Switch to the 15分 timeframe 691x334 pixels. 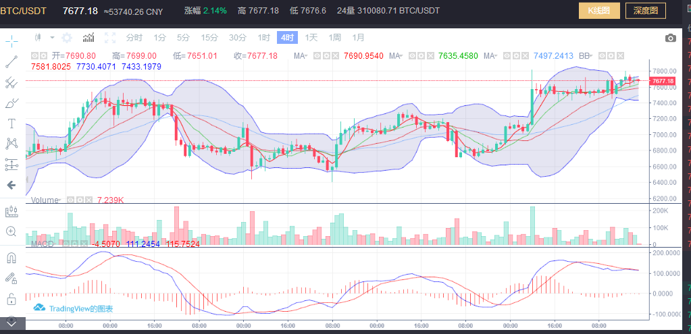pyautogui.click(x=209, y=38)
